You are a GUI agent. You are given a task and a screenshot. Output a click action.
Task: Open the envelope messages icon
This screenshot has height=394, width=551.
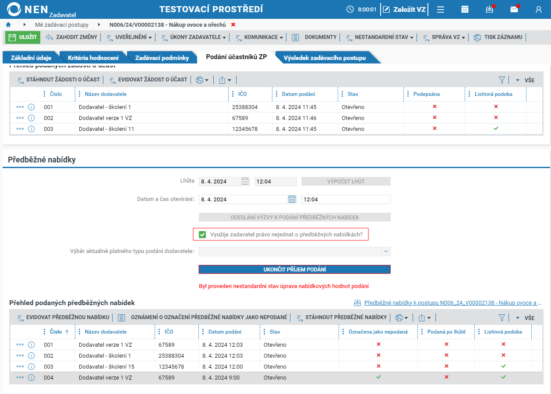(514, 9)
